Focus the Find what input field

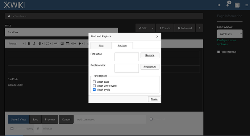point(126,57)
